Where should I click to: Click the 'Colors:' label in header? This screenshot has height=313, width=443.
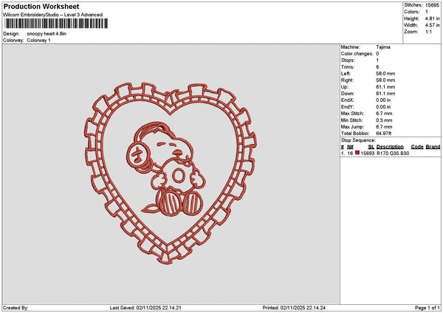click(412, 12)
